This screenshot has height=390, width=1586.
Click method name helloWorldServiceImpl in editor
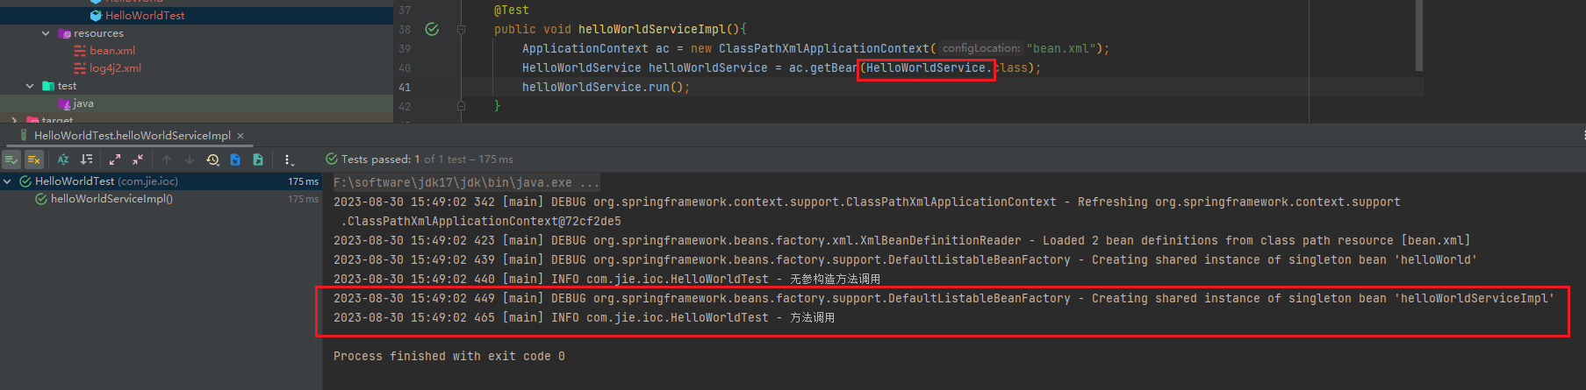(x=652, y=29)
